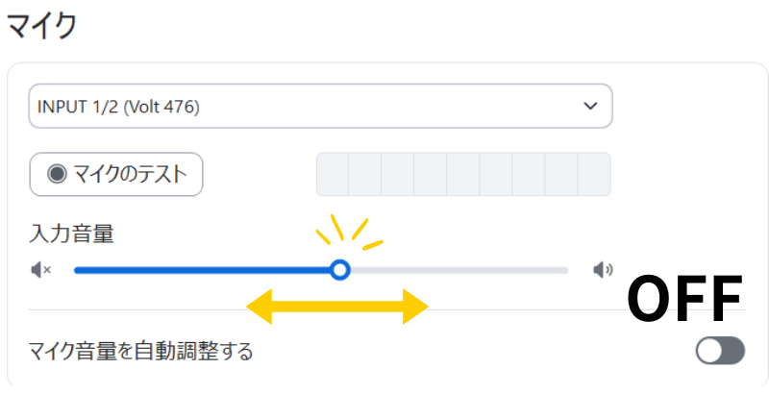Click the large OFF text annotation
The width and height of the screenshot is (769, 394).
click(x=684, y=300)
